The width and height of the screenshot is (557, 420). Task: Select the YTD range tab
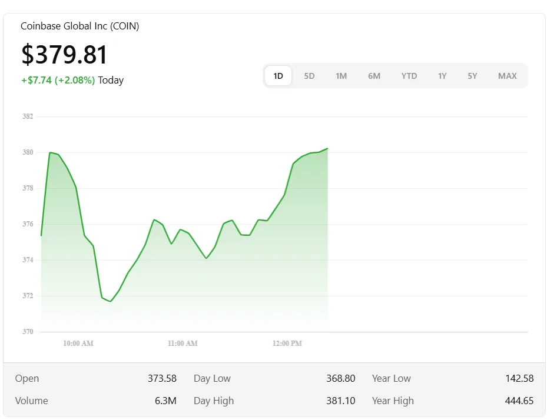coord(409,76)
